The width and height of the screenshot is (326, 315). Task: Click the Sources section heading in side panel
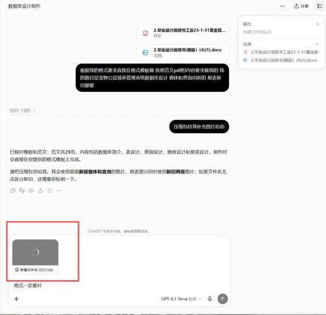pos(247,44)
